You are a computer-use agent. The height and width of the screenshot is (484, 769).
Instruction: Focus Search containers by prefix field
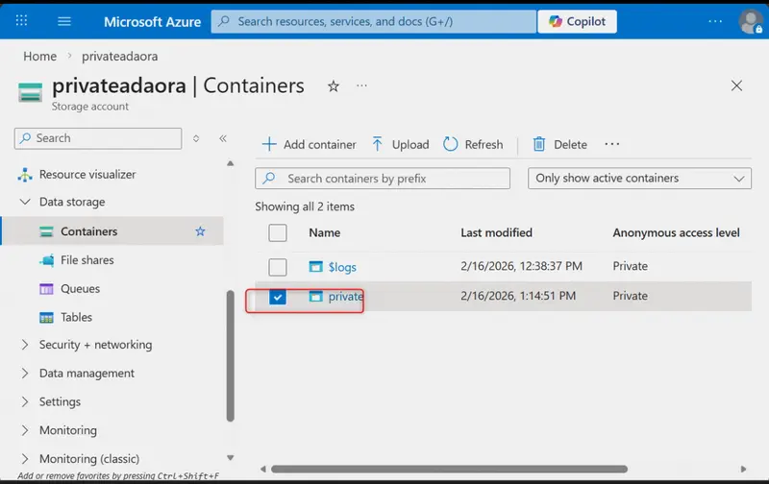(383, 179)
